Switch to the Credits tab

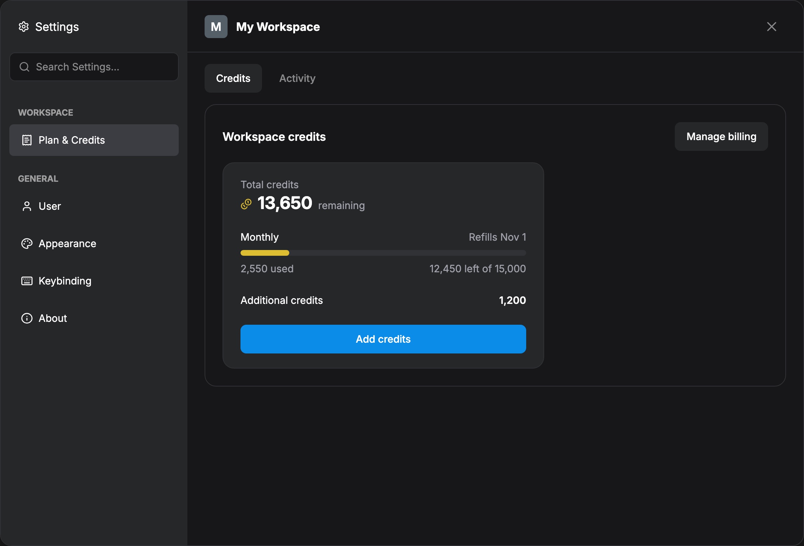pos(233,78)
